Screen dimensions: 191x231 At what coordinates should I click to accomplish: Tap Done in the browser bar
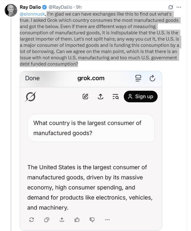tap(32, 78)
